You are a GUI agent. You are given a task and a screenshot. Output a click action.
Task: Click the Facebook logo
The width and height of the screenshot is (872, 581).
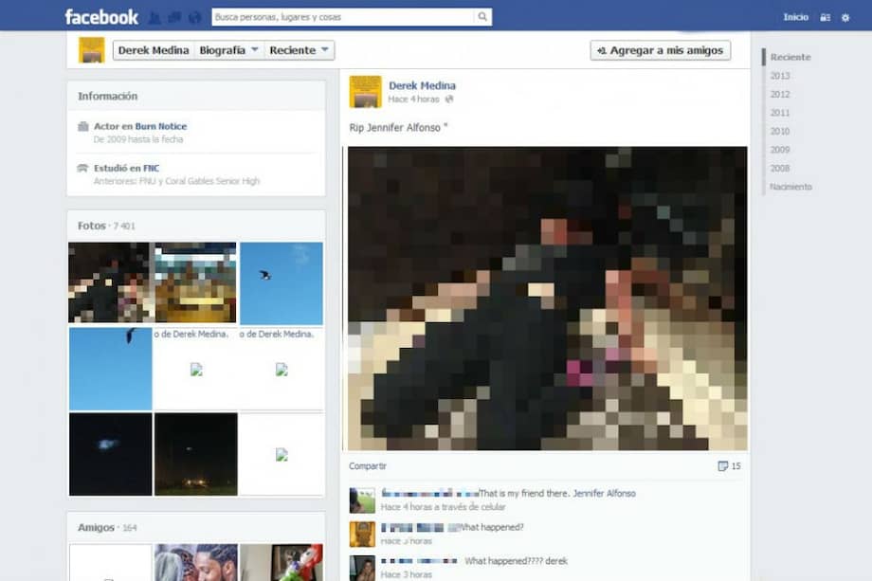point(101,17)
